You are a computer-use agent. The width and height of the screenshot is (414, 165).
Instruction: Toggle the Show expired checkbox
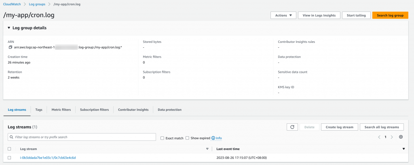click(x=187, y=138)
